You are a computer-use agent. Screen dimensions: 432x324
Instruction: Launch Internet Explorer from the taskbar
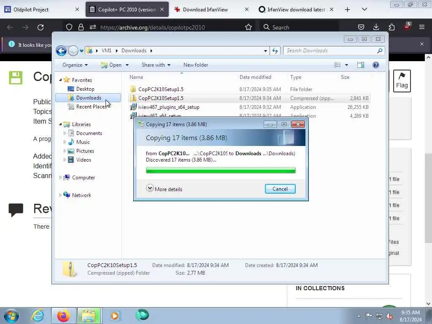(38, 316)
